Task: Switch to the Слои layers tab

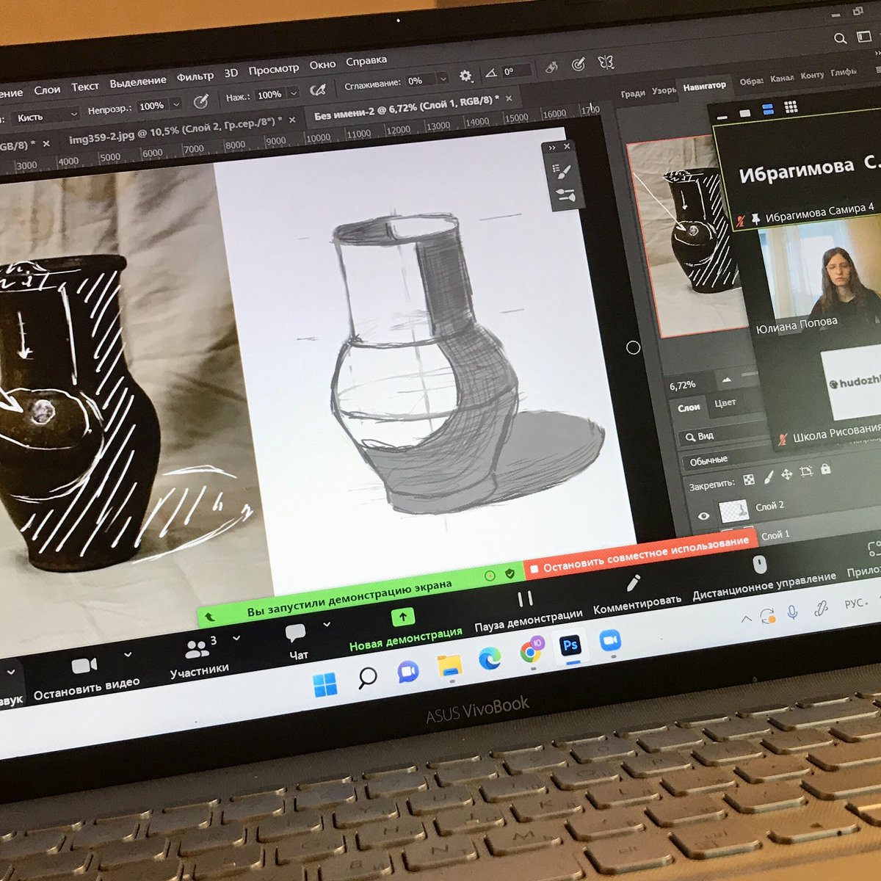Action: [689, 407]
